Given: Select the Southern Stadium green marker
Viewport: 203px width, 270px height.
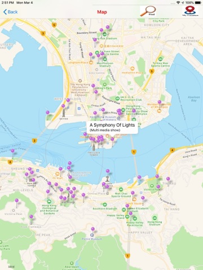Looking at the screenshot, I should 105,205.
